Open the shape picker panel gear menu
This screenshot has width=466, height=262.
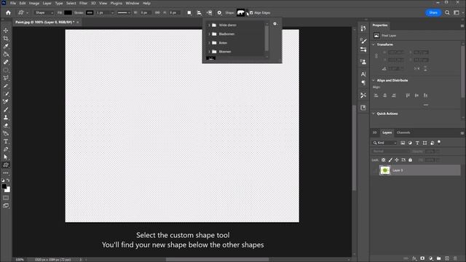275,24
